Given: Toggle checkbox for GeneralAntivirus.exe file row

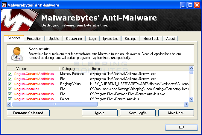Looking at the screenshot, I should (x=10, y=94).
